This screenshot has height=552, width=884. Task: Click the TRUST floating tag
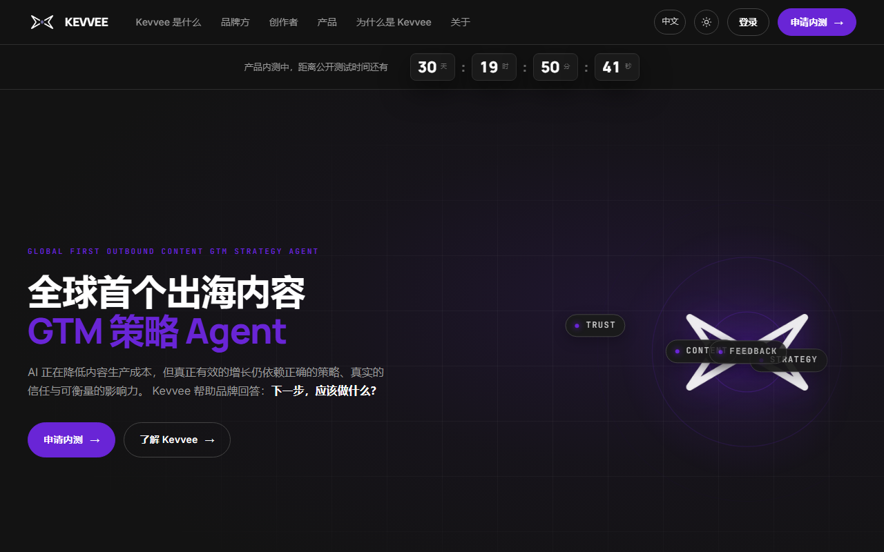tap(595, 325)
